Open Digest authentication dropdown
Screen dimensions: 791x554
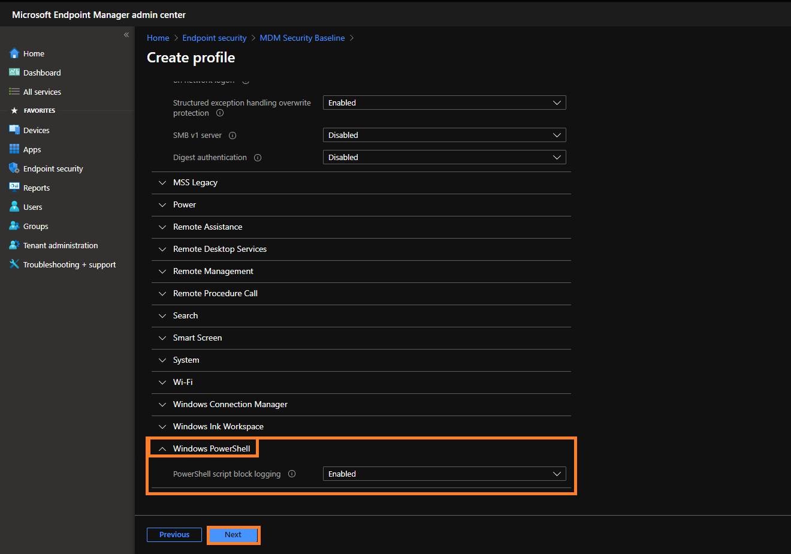point(445,158)
